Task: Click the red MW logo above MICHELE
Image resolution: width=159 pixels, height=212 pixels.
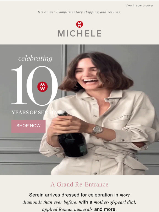Action: tap(79, 24)
